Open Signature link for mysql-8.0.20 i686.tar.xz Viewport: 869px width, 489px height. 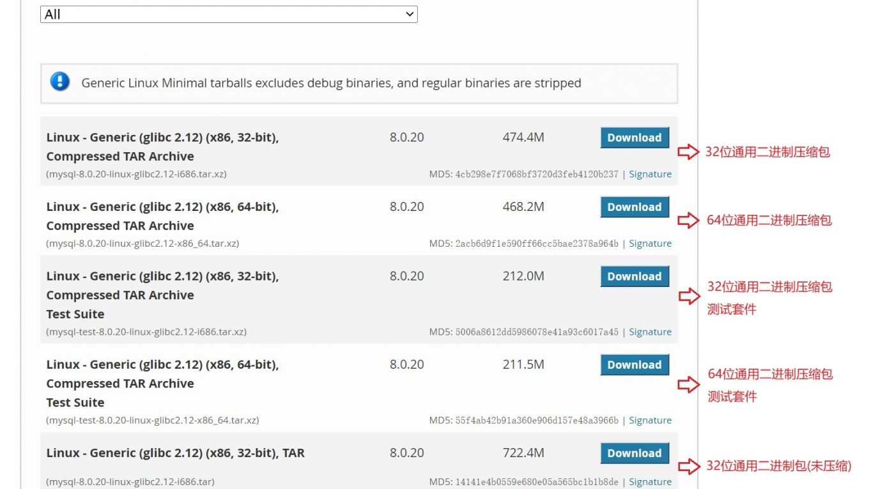tap(650, 174)
